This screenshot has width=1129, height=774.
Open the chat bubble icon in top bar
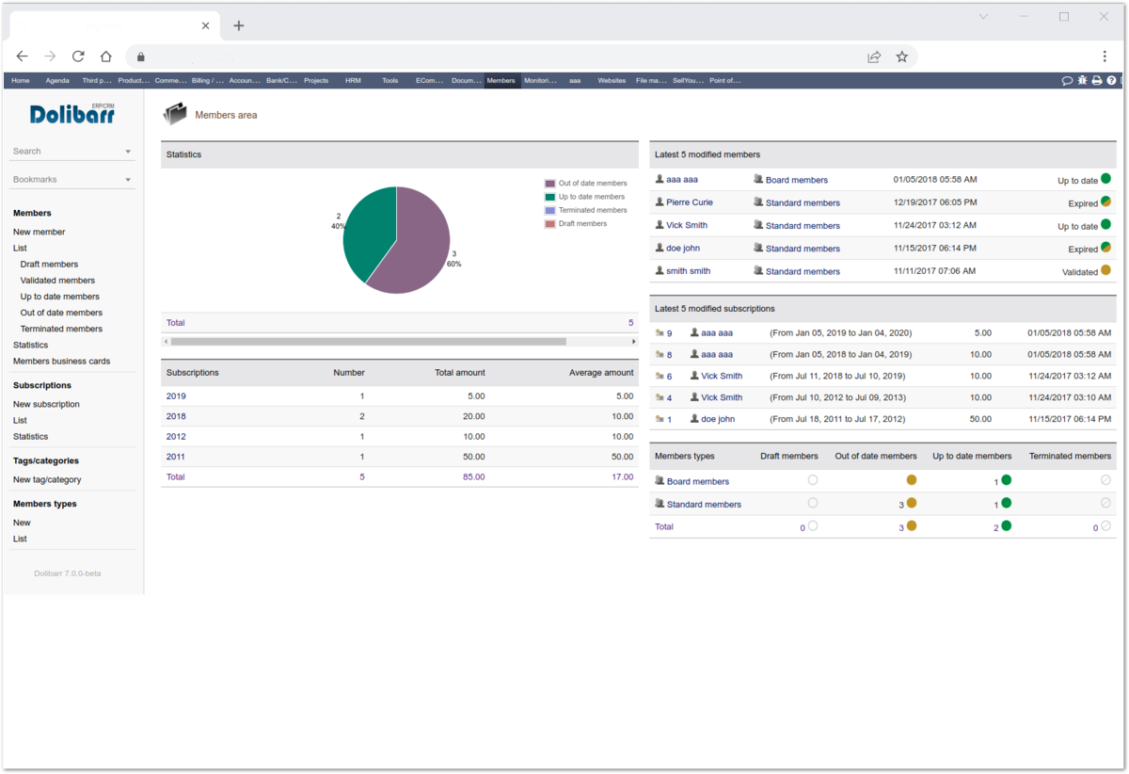[1067, 81]
